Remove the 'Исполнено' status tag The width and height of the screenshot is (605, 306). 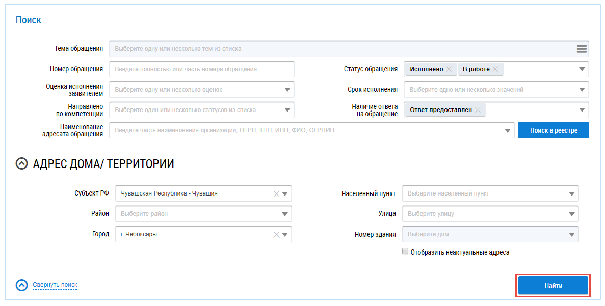pos(449,69)
